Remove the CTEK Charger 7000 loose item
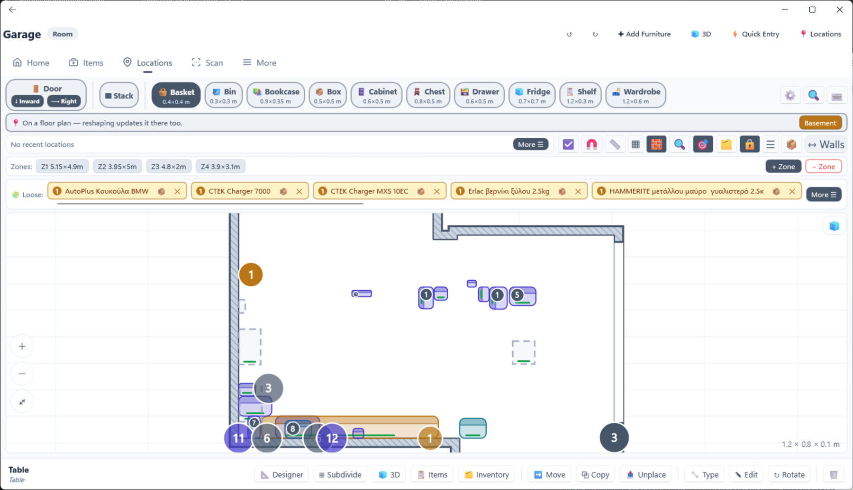853x490 pixels. [299, 191]
